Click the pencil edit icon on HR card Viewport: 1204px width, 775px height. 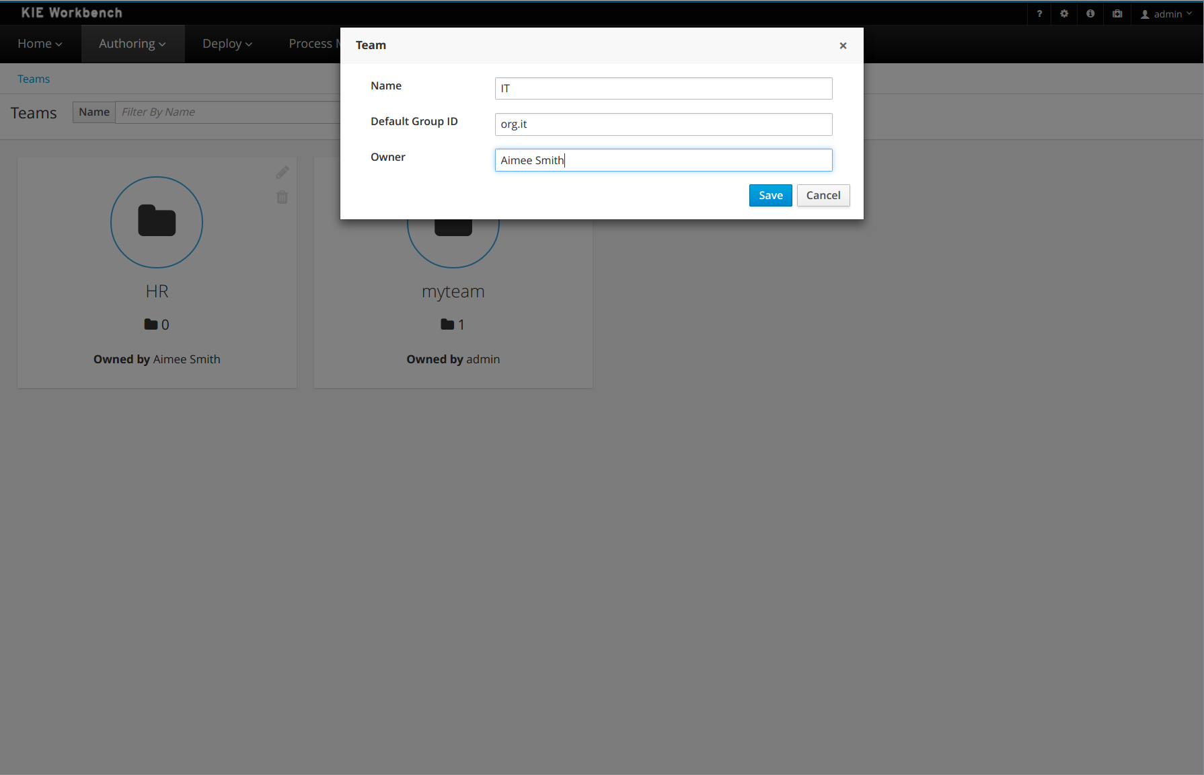click(x=283, y=173)
